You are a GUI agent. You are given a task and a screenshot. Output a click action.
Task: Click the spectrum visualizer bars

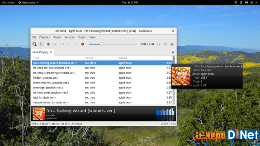click(x=165, y=114)
